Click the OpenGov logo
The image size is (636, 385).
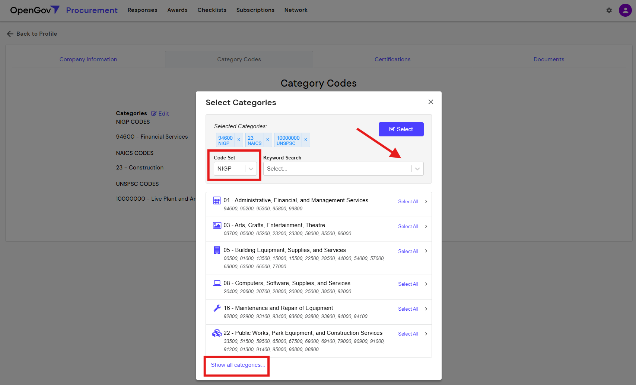pyautogui.click(x=35, y=10)
